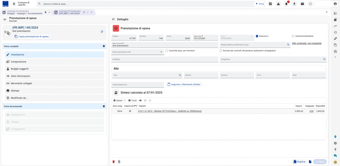This screenshot has width=340, height=166.
Task: Toggle the Dettaglio panel layout icon
Action: [x=113, y=19]
